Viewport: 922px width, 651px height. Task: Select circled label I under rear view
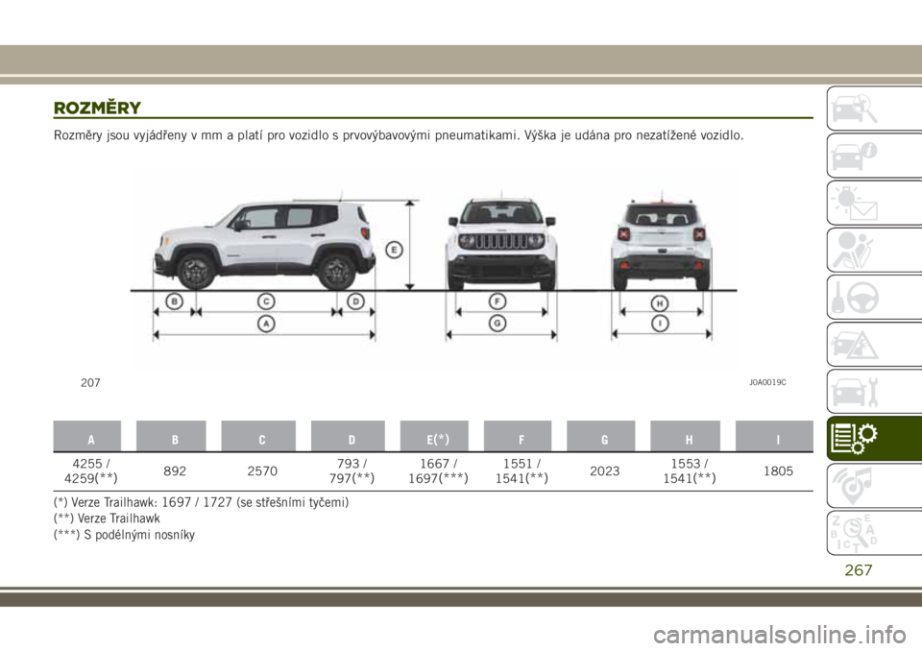tap(661, 324)
